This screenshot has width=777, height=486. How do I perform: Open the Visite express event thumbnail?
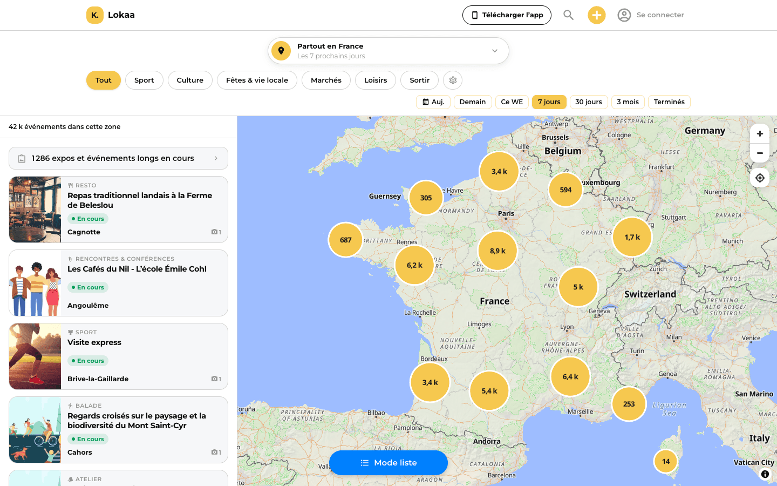(35, 356)
